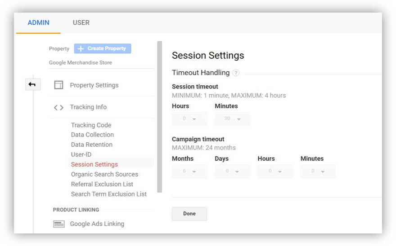Open the Referral Exclusion List link
The image size is (396, 246).
pyautogui.click(x=102, y=184)
